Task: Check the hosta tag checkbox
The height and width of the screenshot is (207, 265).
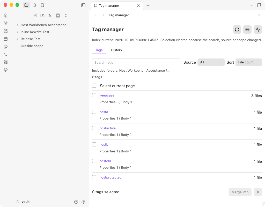Action: click(x=94, y=112)
